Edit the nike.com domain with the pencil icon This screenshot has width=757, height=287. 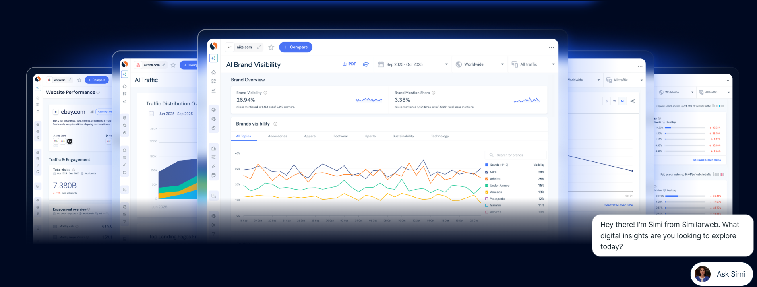pyautogui.click(x=259, y=47)
